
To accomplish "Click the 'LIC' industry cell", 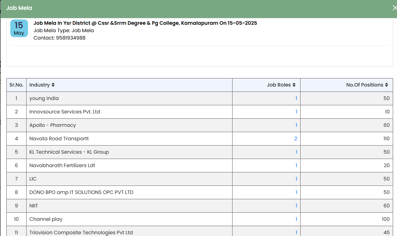I will click(x=129, y=179).
